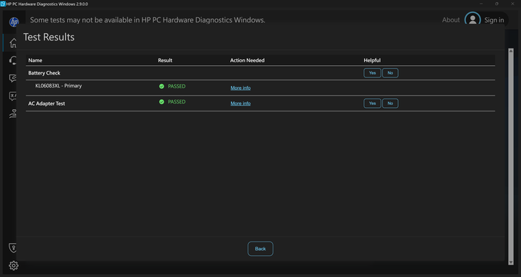Close the HP Diagnostics window
The image size is (521, 277).
click(x=512, y=4)
